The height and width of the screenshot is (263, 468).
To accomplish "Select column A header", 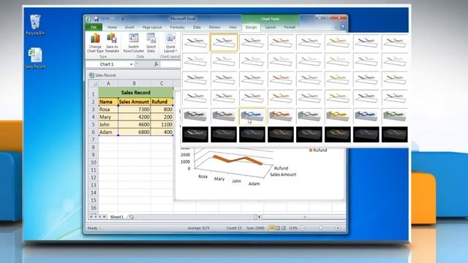I will pos(108,83).
